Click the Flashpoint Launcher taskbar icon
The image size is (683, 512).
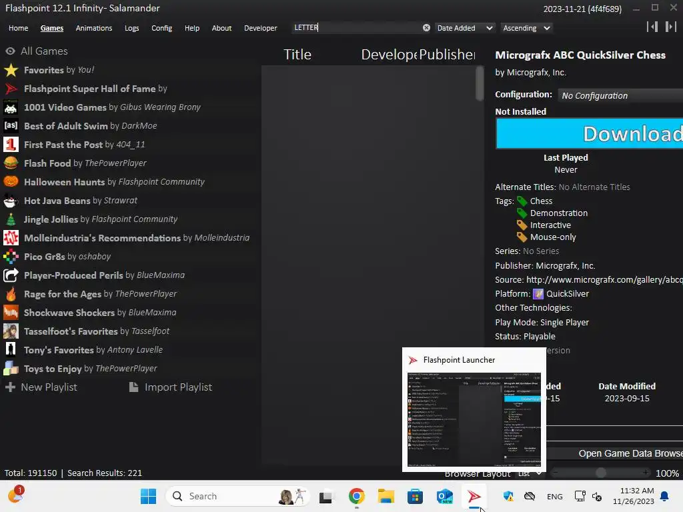474,496
